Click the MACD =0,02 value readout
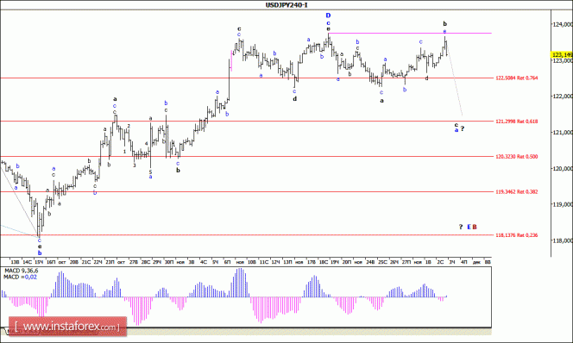573x343 pixels. coord(20,277)
